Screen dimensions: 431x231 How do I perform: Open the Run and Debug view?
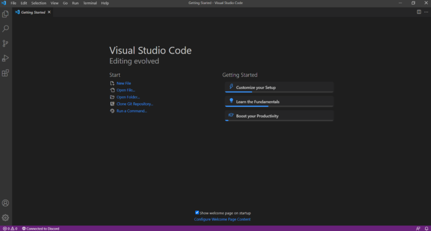tap(5, 58)
